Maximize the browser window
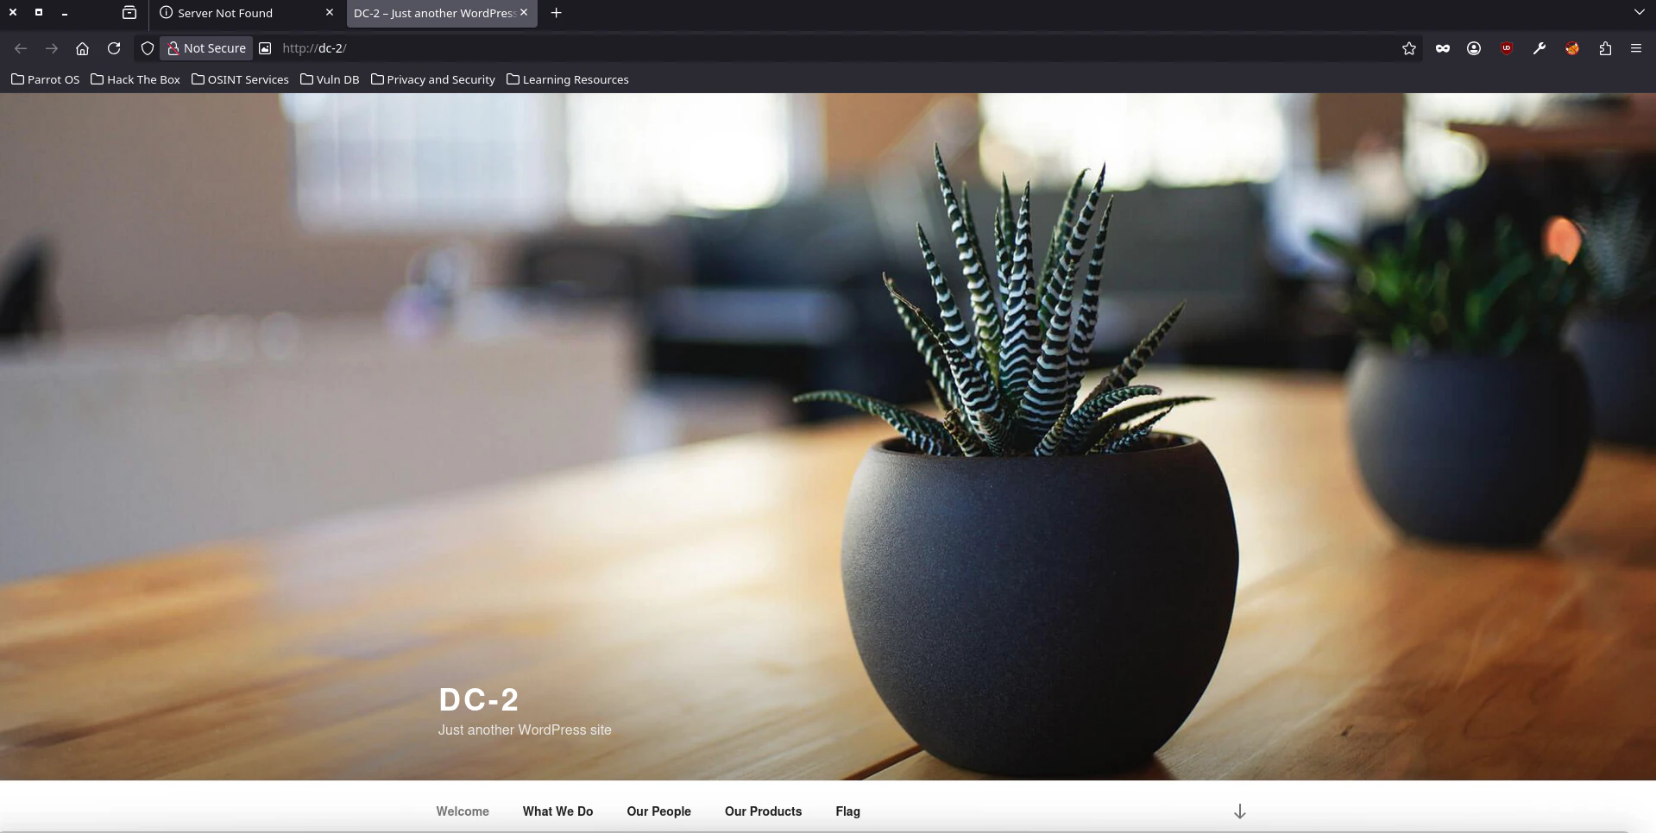 pyautogui.click(x=39, y=13)
